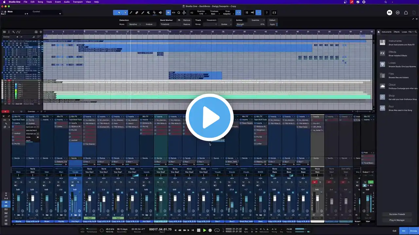419x235 pixels.
Task: Open the wrench options icon above tracks
Action: click(13, 32)
